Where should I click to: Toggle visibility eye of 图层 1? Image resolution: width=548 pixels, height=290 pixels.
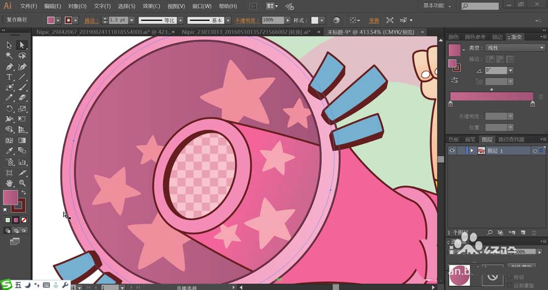[x=452, y=150]
